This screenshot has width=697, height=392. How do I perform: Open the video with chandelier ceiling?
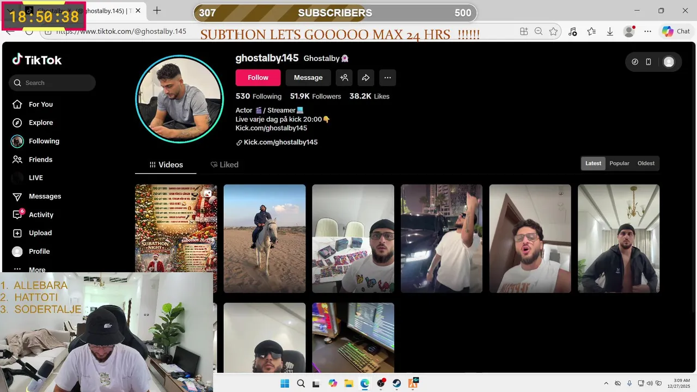click(x=619, y=238)
